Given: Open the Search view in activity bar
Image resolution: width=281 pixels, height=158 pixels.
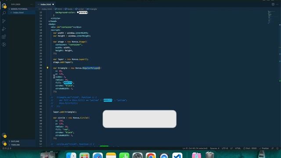Looking at the screenshot, I should tap(4, 13).
